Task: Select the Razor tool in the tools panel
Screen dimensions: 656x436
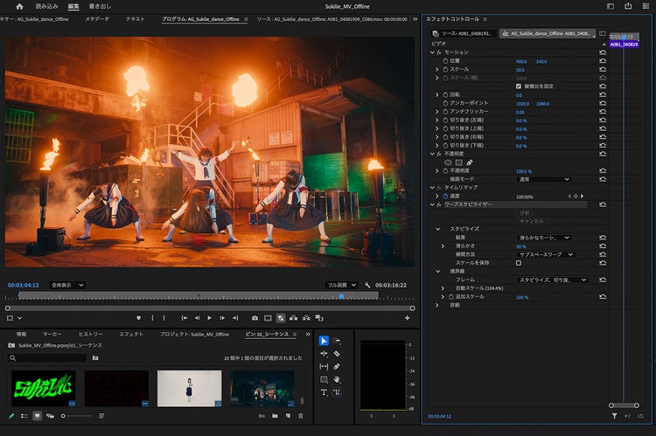Action: [337, 354]
